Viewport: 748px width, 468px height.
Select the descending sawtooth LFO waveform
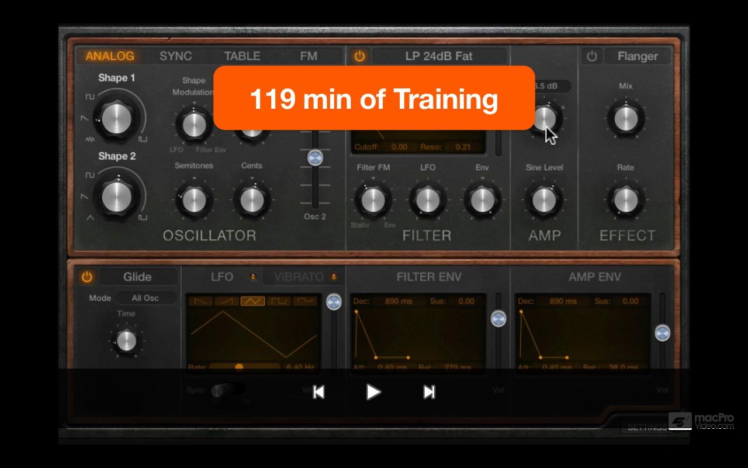point(200,301)
